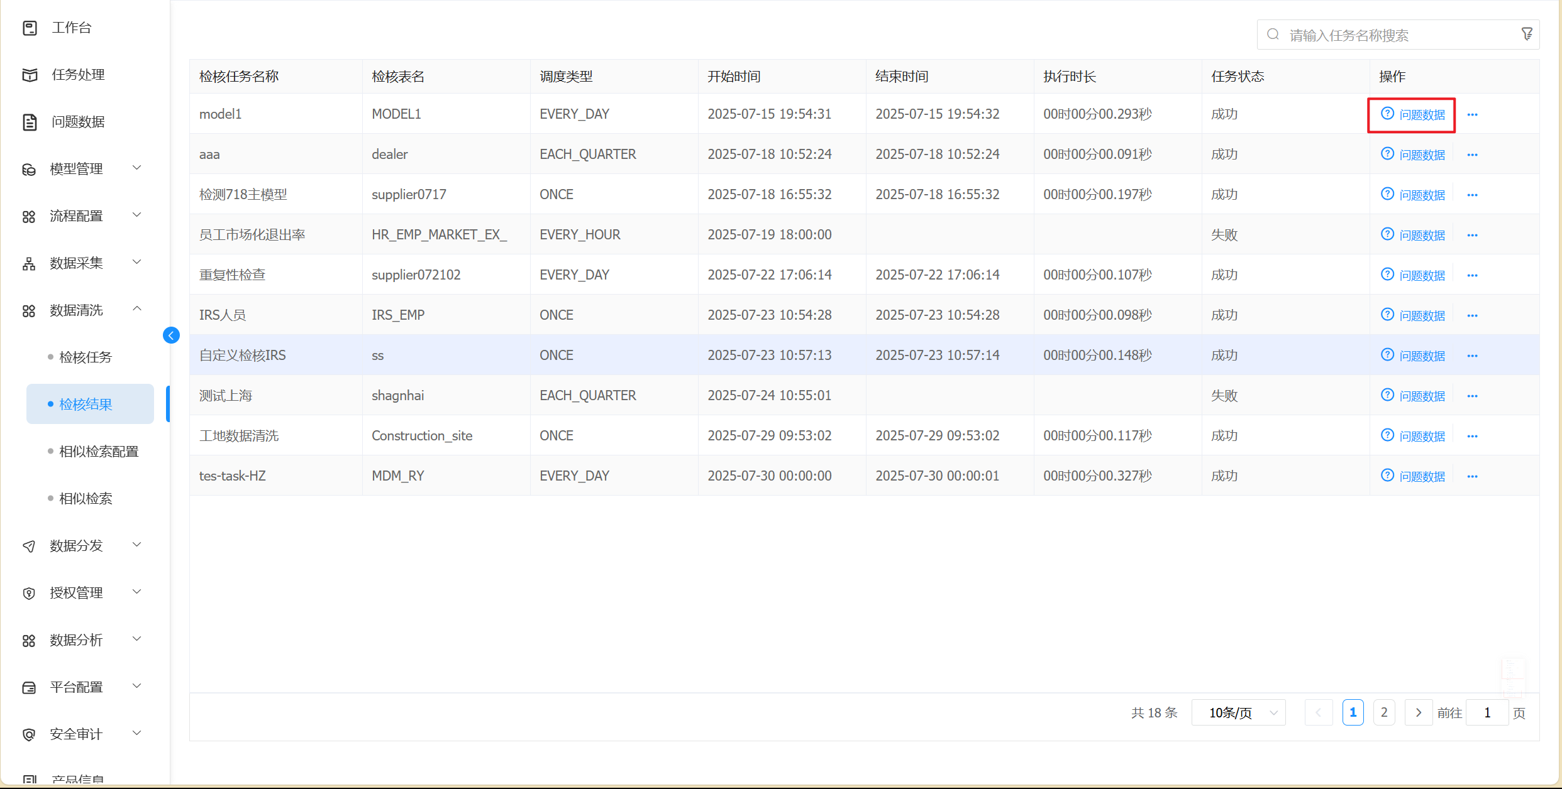Image resolution: width=1562 pixels, height=789 pixels.
Task: Click the question icon in the IRS人员 row
Action: (1387, 315)
